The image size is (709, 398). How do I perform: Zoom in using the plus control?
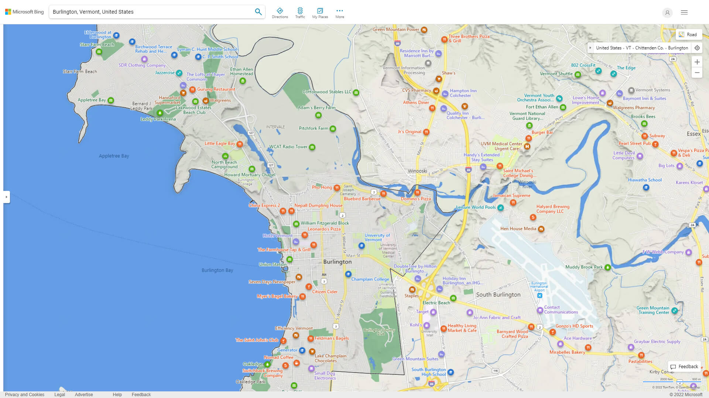[x=697, y=62]
